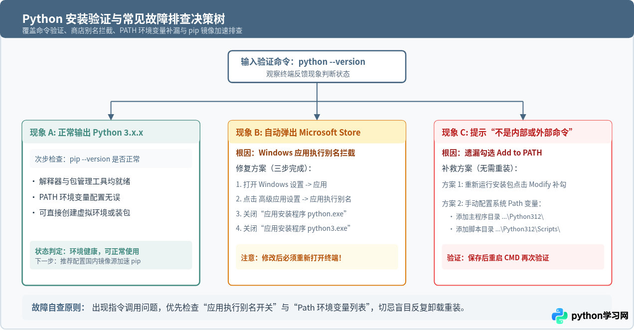
Task: Click '下一步: 推荐配置国内镜像源加速 pip'
Action: (88, 261)
